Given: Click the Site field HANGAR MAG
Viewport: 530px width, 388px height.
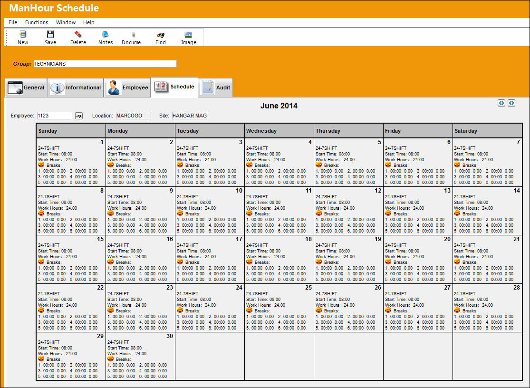Looking at the screenshot, I should [x=189, y=116].
